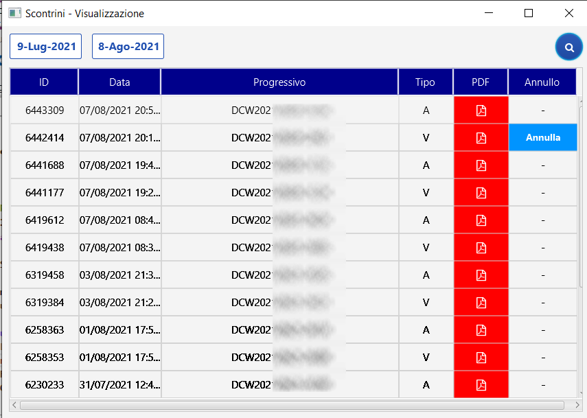Click Tipo cell V for 6419438
This screenshot has width=587, height=418.
point(426,247)
